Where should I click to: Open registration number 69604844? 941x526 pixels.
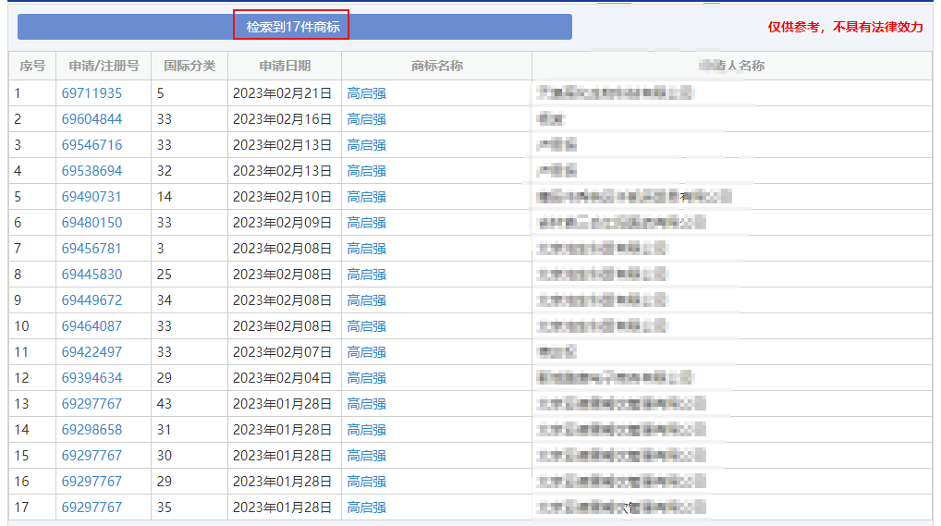click(92, 119)
